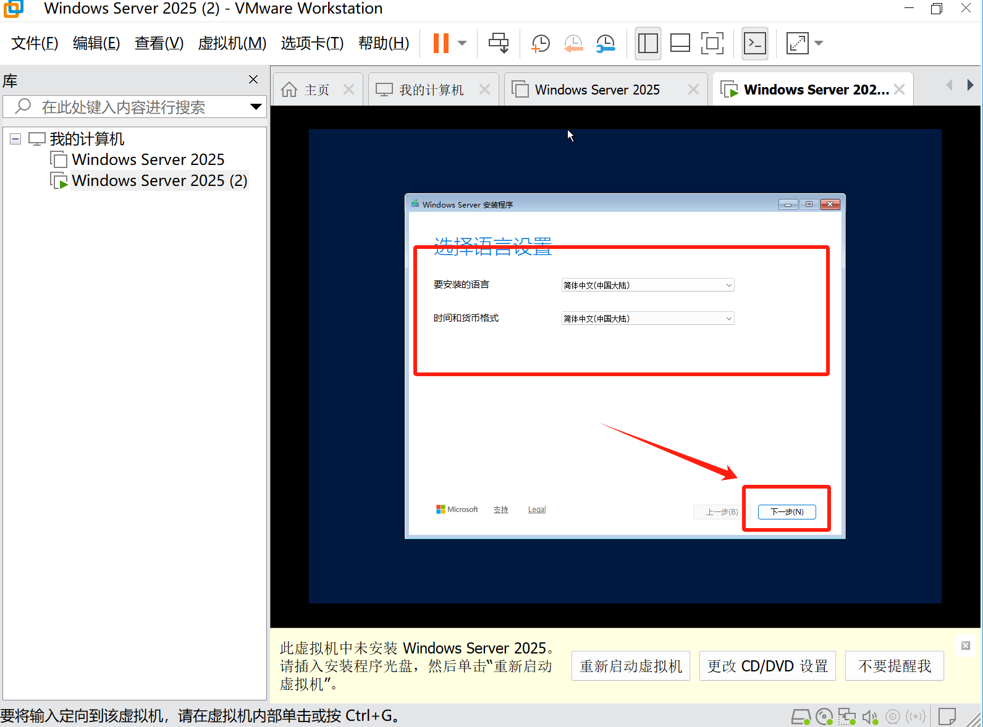
Task: Open the 时间和货币格式 dropdown
Action: [648, 318]
